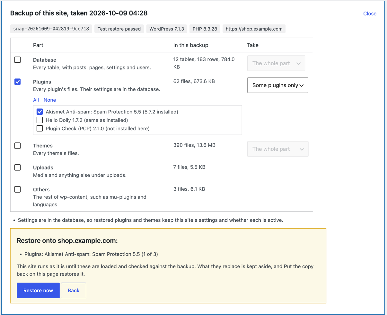Click the WordPress 7.1.3 tag

coord(167,29)
